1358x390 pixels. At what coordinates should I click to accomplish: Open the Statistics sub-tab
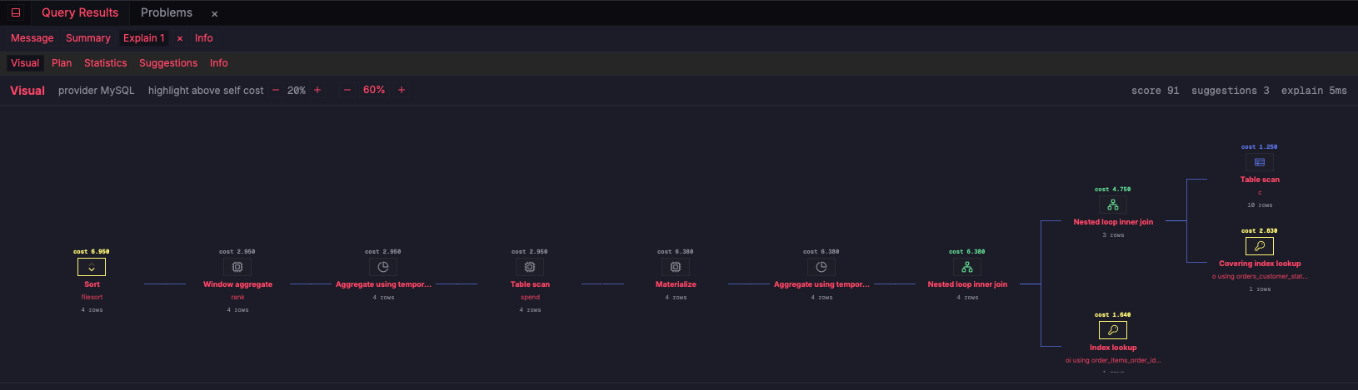[106, 63]
